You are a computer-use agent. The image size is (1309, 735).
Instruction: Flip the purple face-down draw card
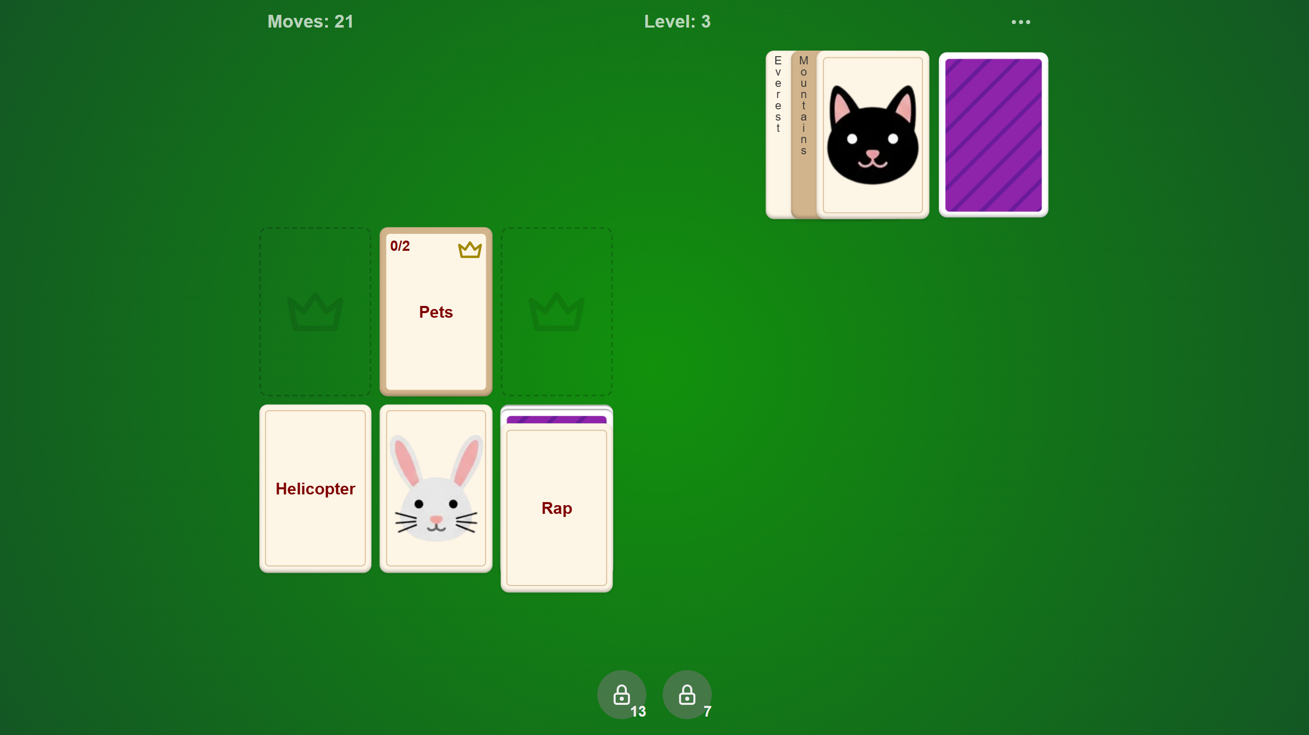click(x=993, y=134)
